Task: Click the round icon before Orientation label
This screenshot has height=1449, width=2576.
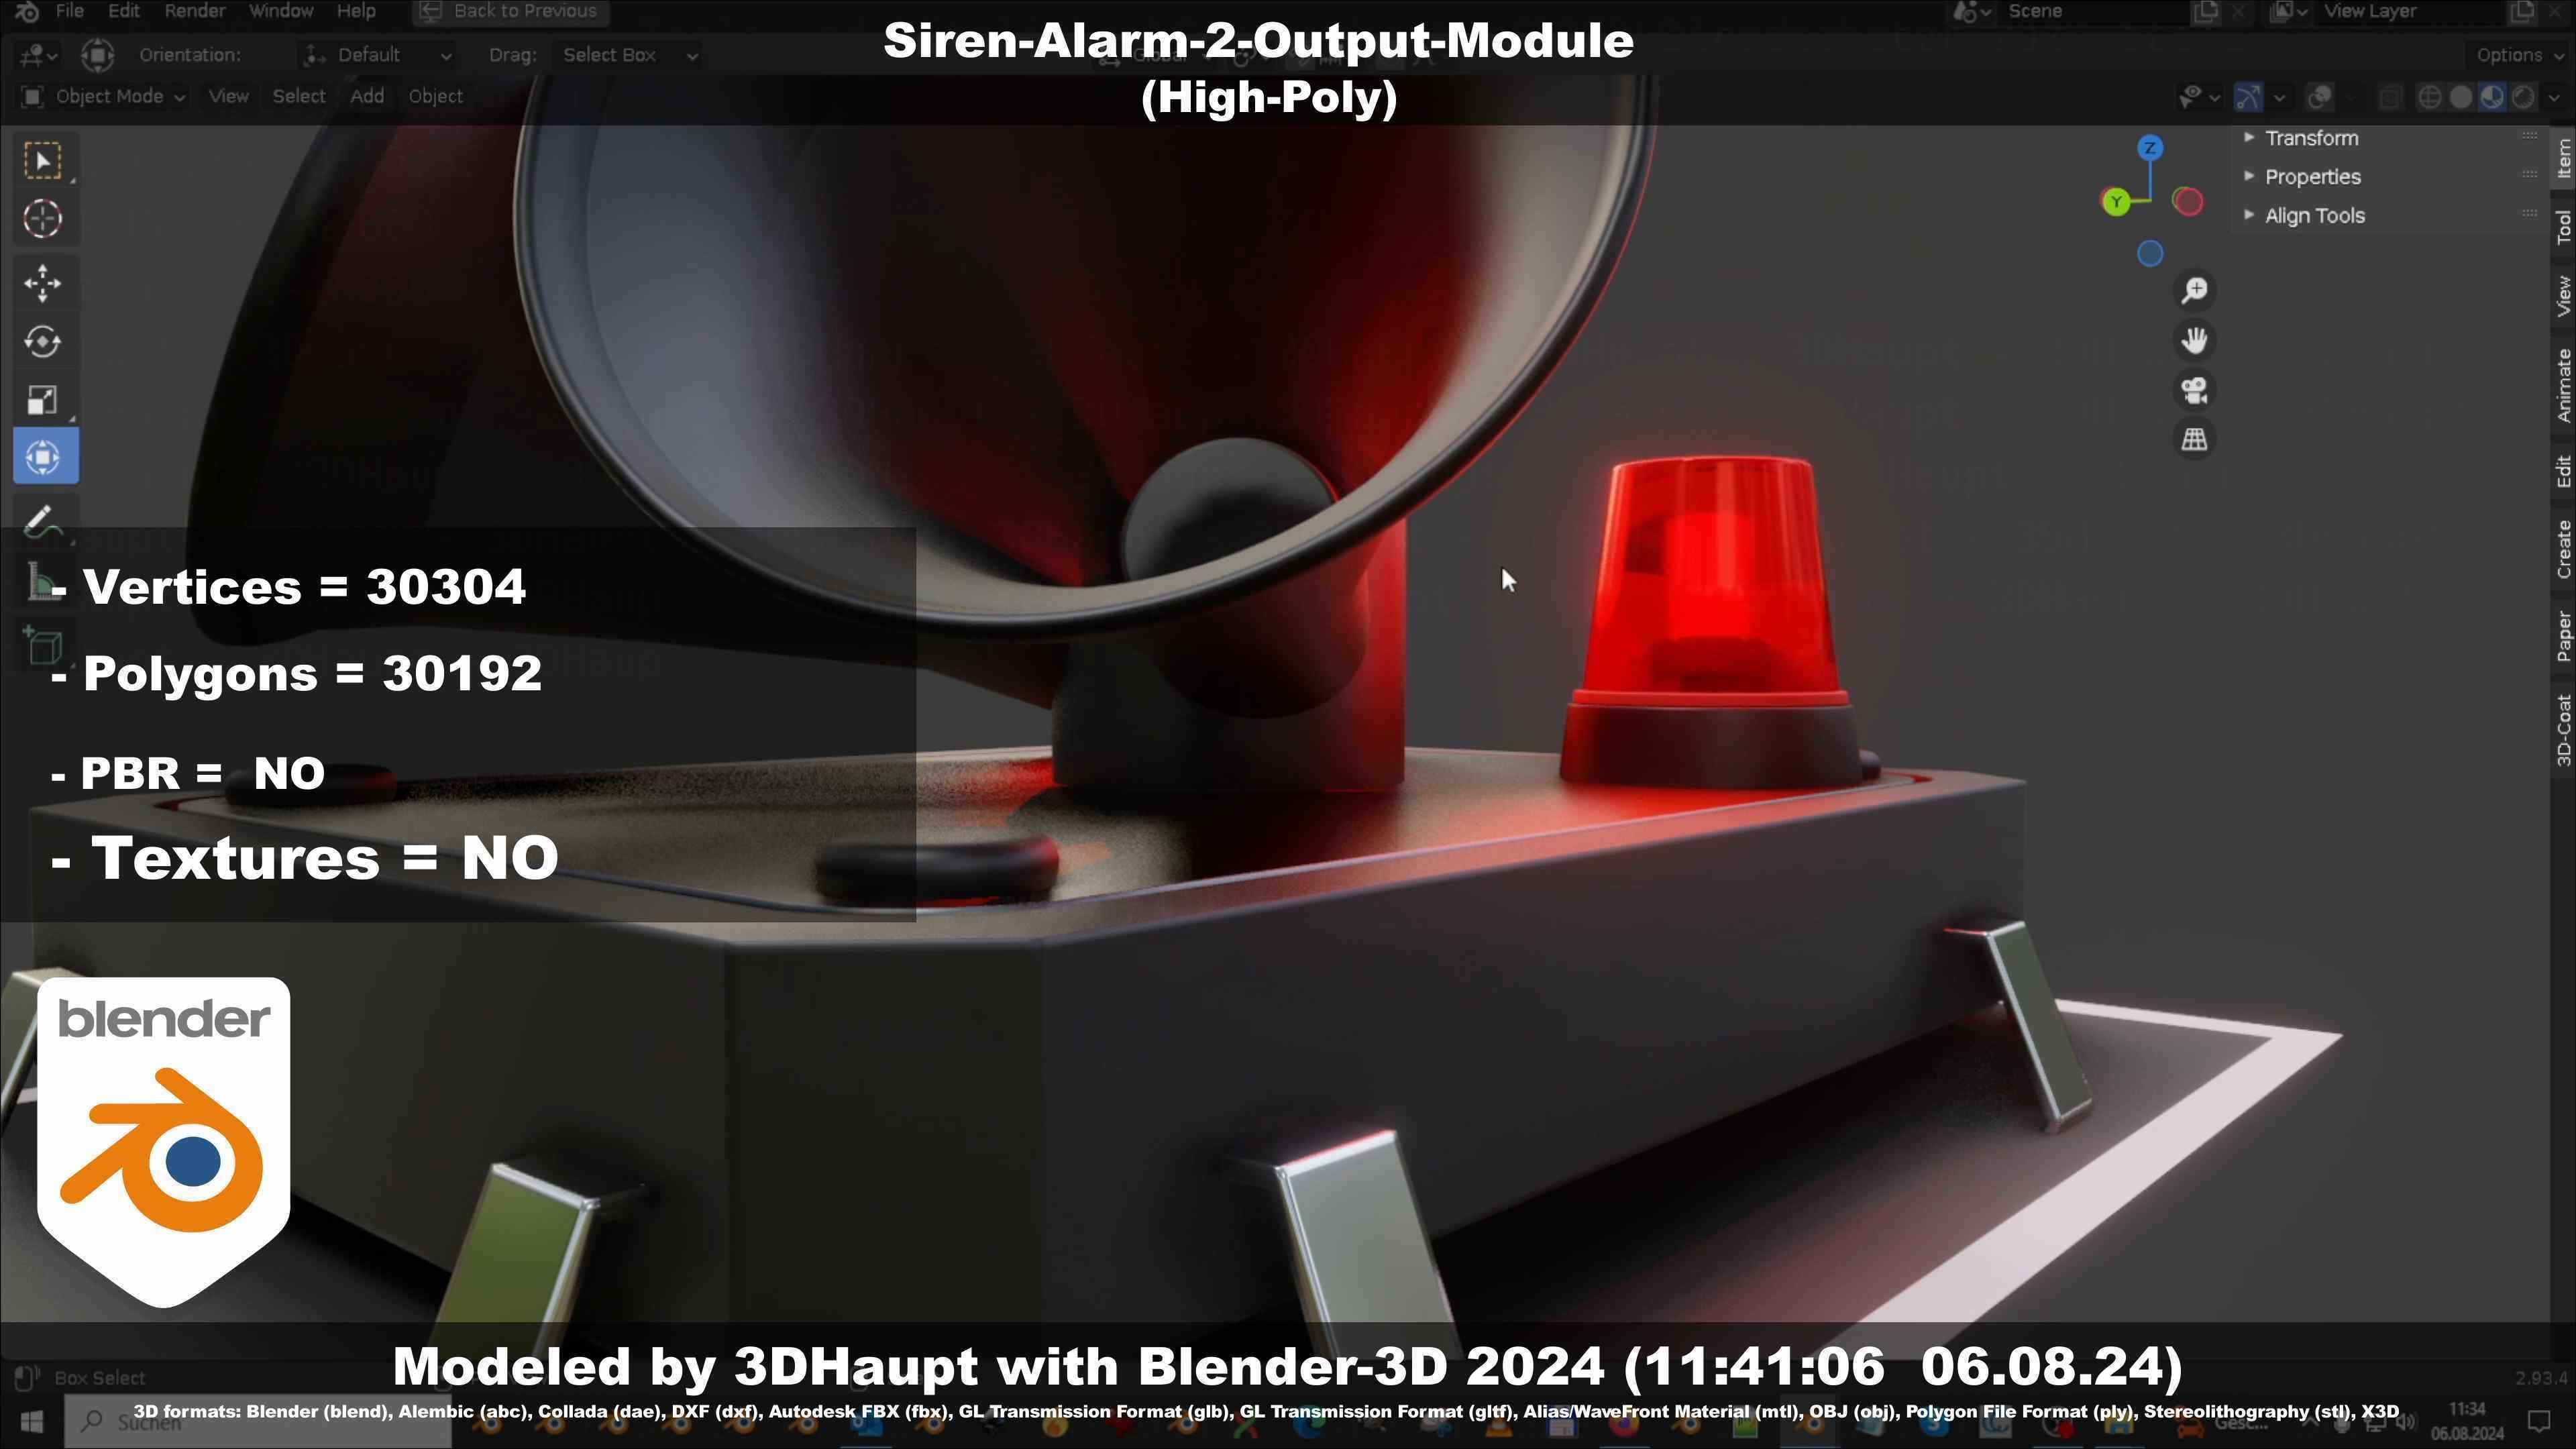Action: coord(98,55)
